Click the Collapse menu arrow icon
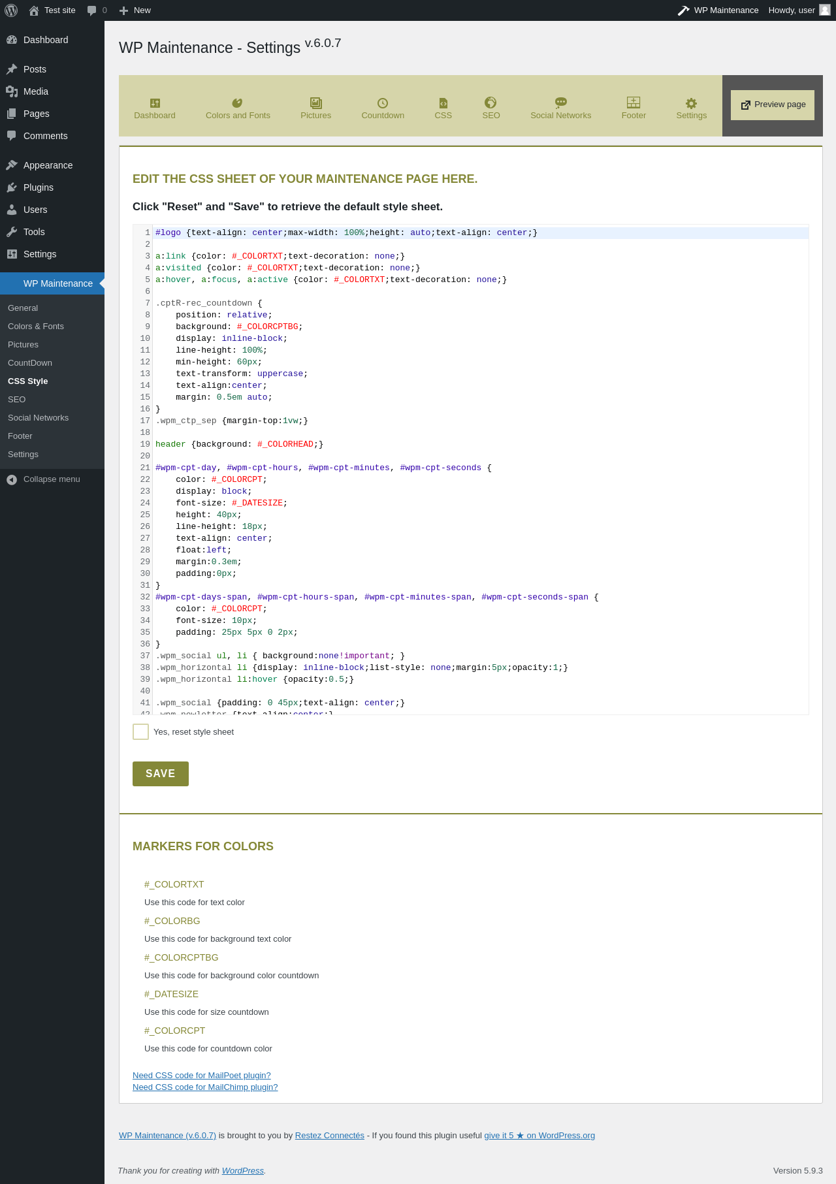This screenshot has height=1184, width=836. pyautogui.click(x=12, y=480)
